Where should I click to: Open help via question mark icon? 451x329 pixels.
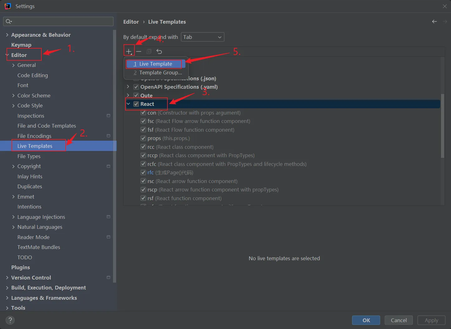click(10, 320)
